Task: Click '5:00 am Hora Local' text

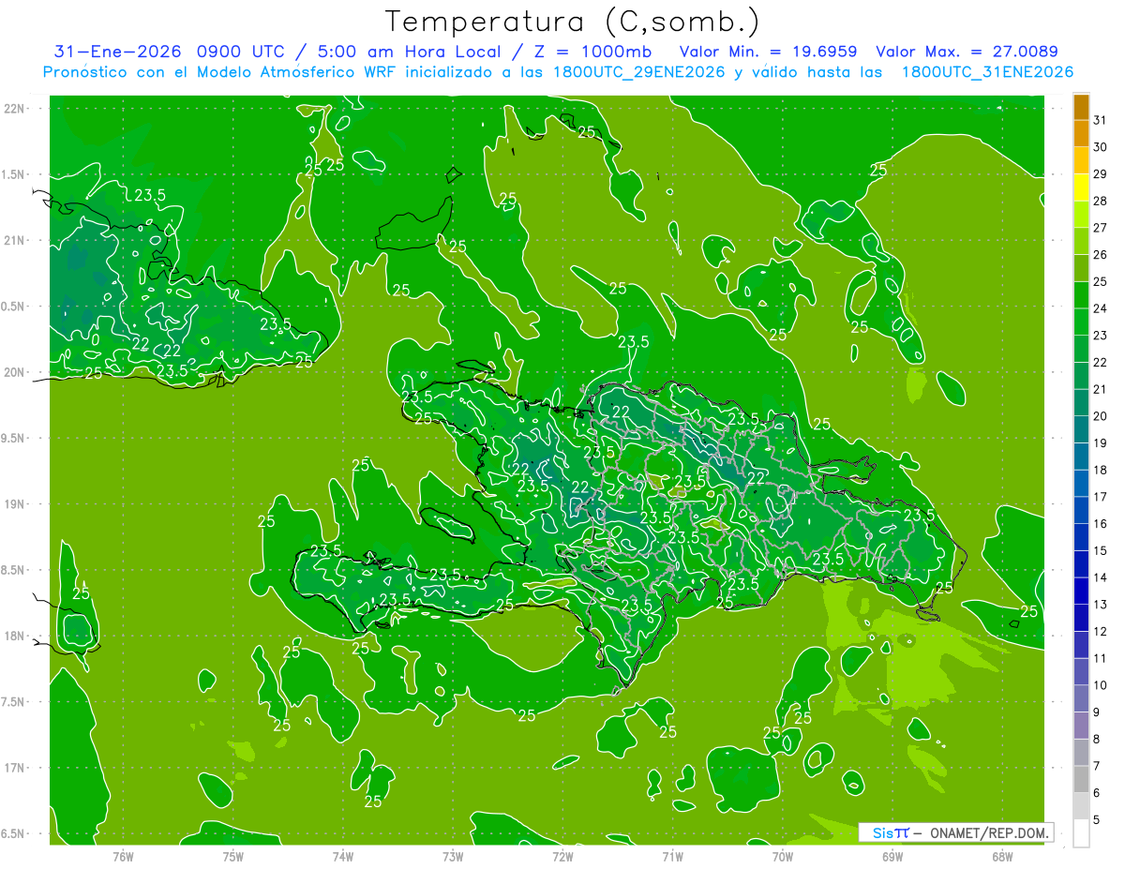Action: point(409,52)
